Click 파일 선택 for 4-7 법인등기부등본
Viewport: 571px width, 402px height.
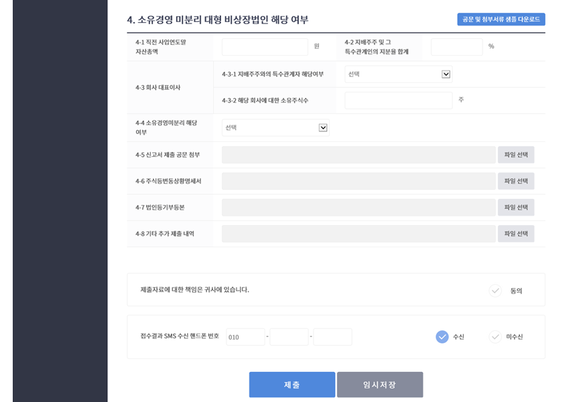click(515, 208)
